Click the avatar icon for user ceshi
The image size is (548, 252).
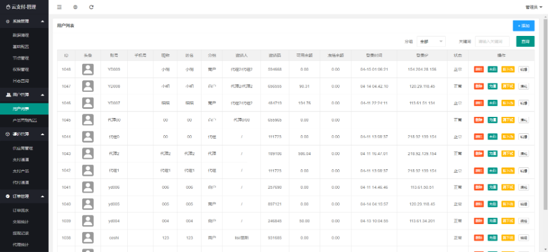click(88, 237)
